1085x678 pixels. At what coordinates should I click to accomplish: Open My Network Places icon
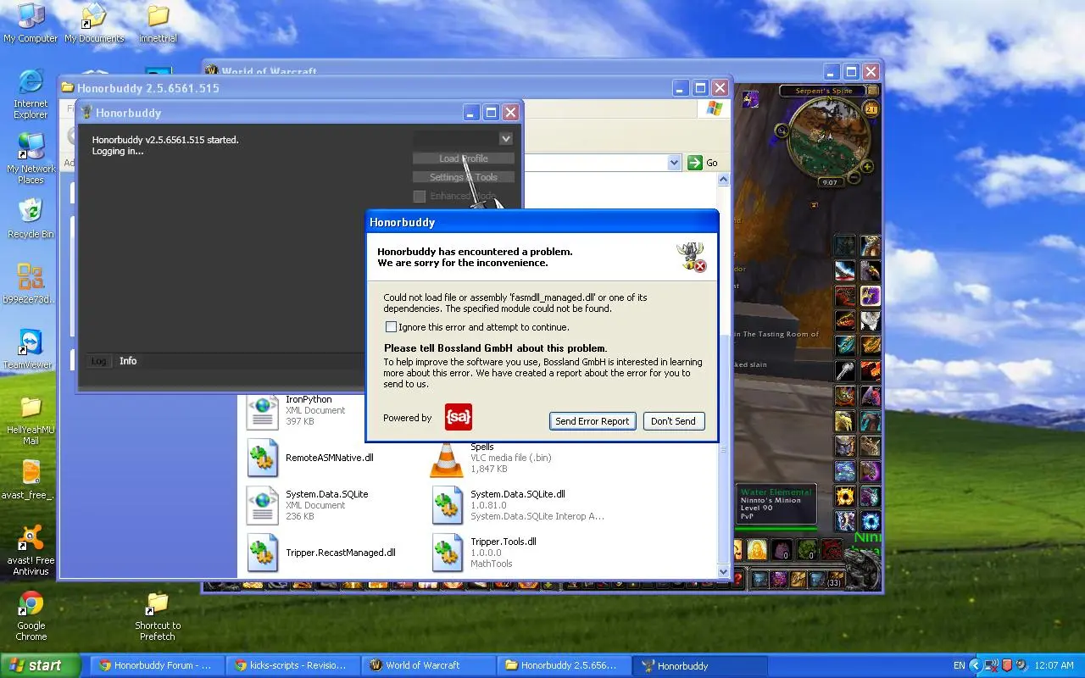(x=31, y=158)
